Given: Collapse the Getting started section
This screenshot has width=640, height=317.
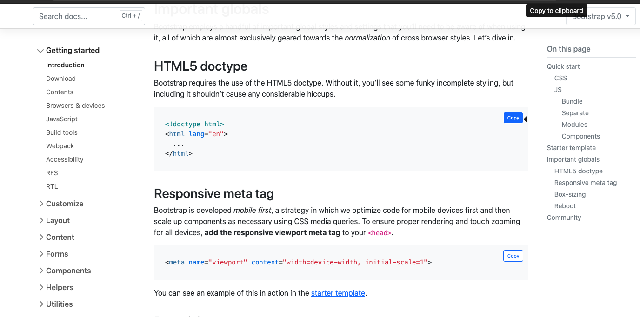Looking at the screenshot, I should tap(68, 50).
